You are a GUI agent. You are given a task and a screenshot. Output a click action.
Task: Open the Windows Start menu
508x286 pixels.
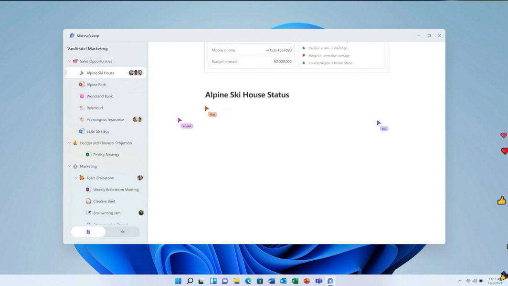(x=178, y=281)
